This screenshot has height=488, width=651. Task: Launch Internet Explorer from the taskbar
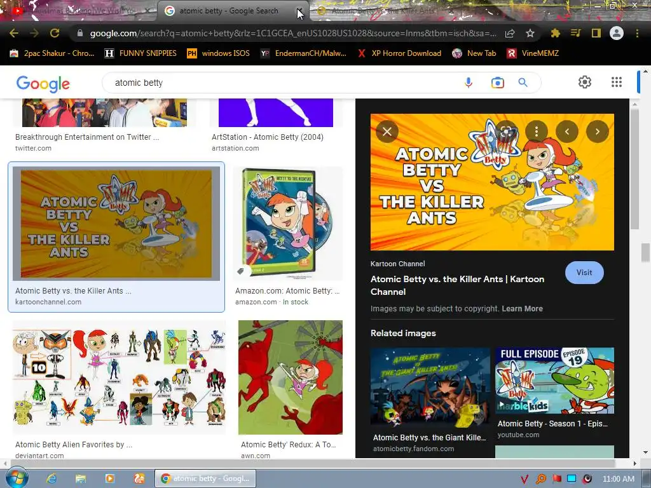coord(51,479)
